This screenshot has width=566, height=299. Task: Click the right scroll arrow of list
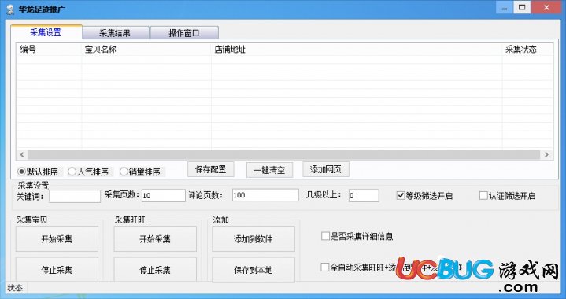click(546, 155)
